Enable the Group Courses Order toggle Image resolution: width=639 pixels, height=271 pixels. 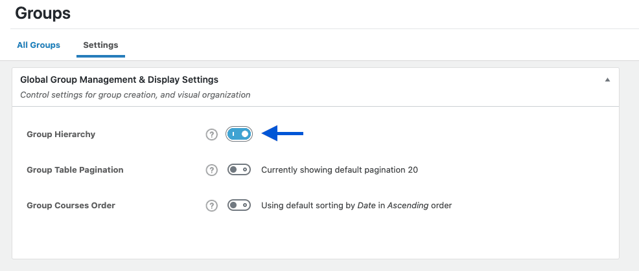239,205
